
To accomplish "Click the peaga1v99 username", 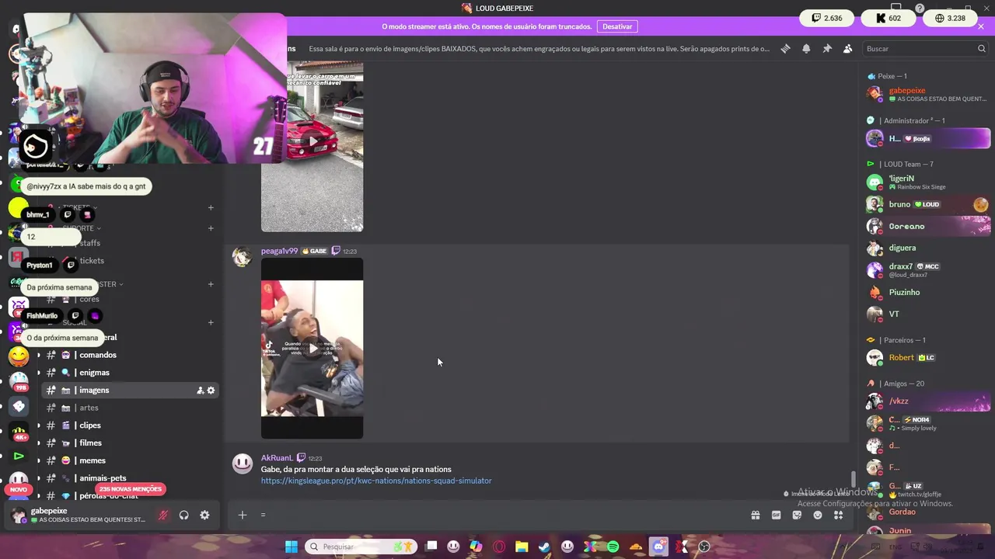I will (279, 251).
